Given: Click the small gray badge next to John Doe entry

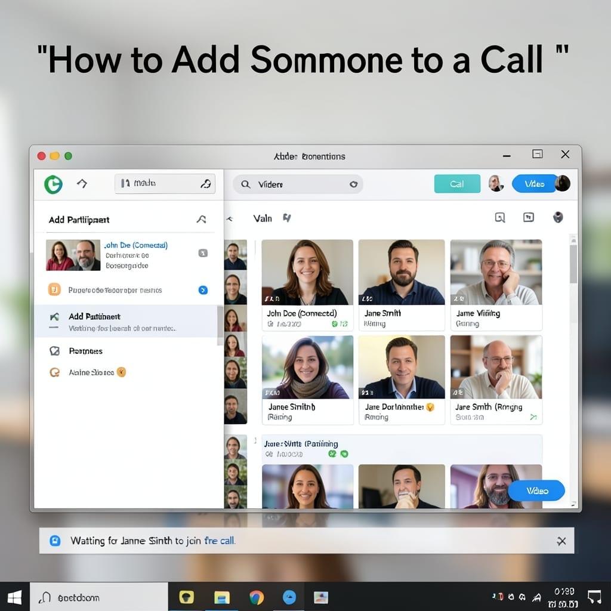Looking at the screenshot, I should click(x=203, y=253).
